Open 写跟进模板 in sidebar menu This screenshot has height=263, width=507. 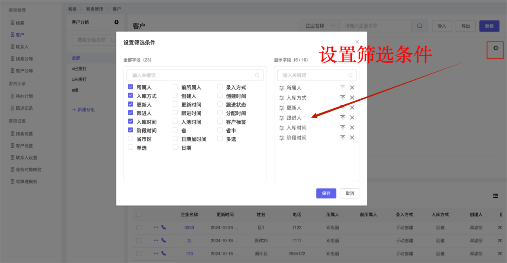(x=24, y=182)
